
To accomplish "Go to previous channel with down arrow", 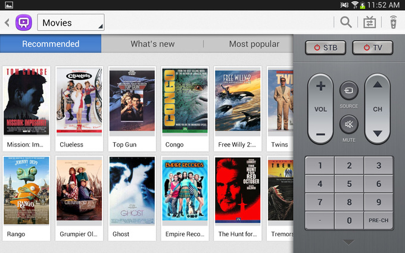I will (x=378, y=133).
